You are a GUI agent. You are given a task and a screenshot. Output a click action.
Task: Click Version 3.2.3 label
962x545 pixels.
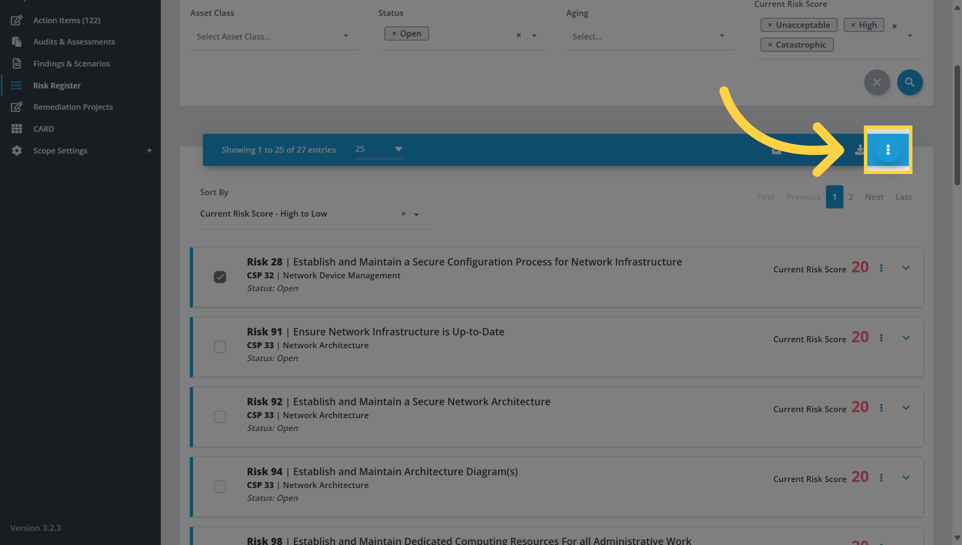(x=36, y=528)
